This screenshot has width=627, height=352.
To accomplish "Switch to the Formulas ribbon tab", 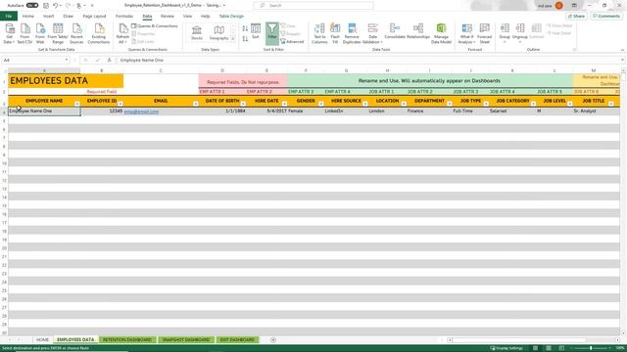I will pyautogui.click(x=124, y=16).
